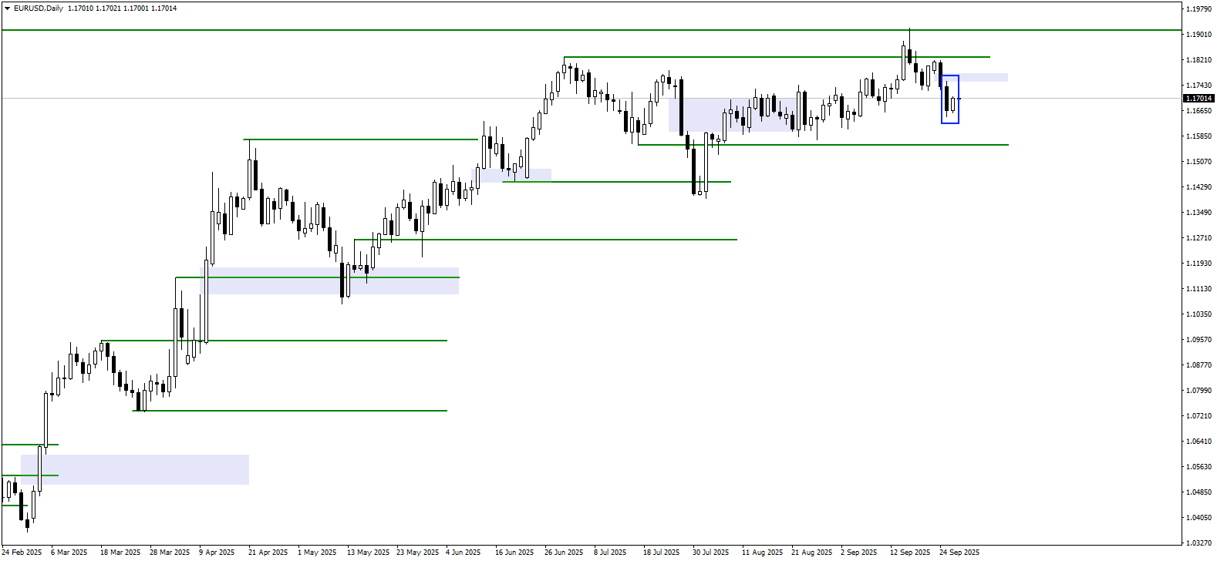Click price label 1.04050 on the scale
Screen dimensions: 1217x561
point(1198,518)
